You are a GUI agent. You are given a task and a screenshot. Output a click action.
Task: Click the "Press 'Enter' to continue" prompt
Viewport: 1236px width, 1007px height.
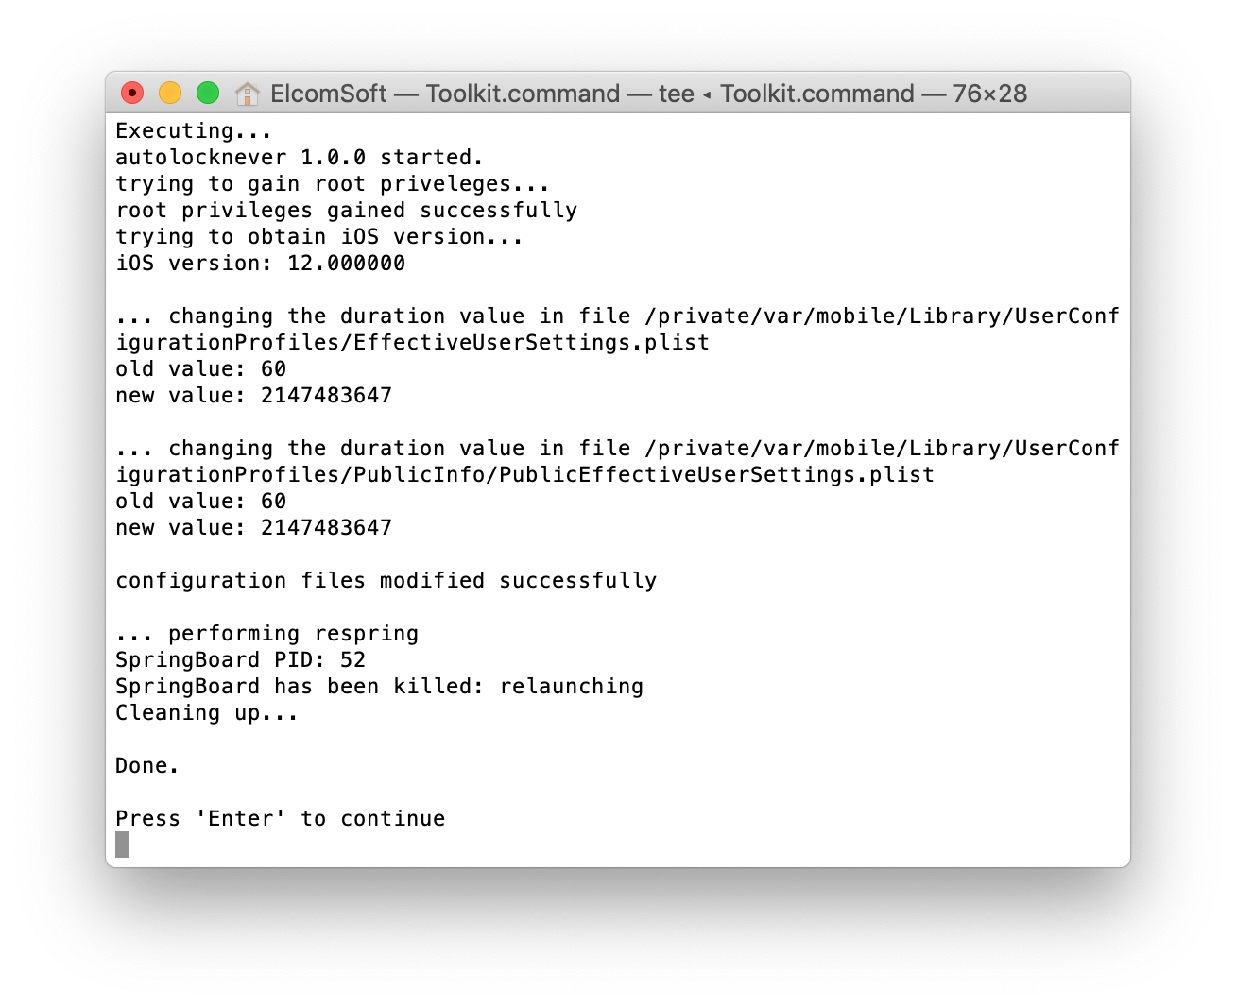[280, 818]
